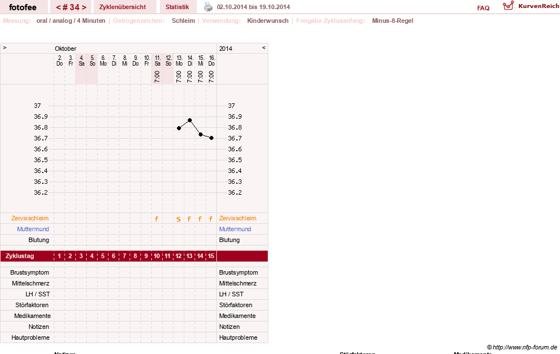The height and width of the screenshot is (354, 560).
Task: Click the right 'LH / SST' row label
Action: (x=231, y=294)
